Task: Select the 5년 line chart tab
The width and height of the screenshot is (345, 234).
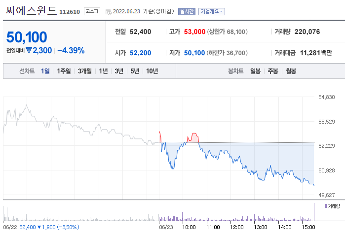Action: 135,71
